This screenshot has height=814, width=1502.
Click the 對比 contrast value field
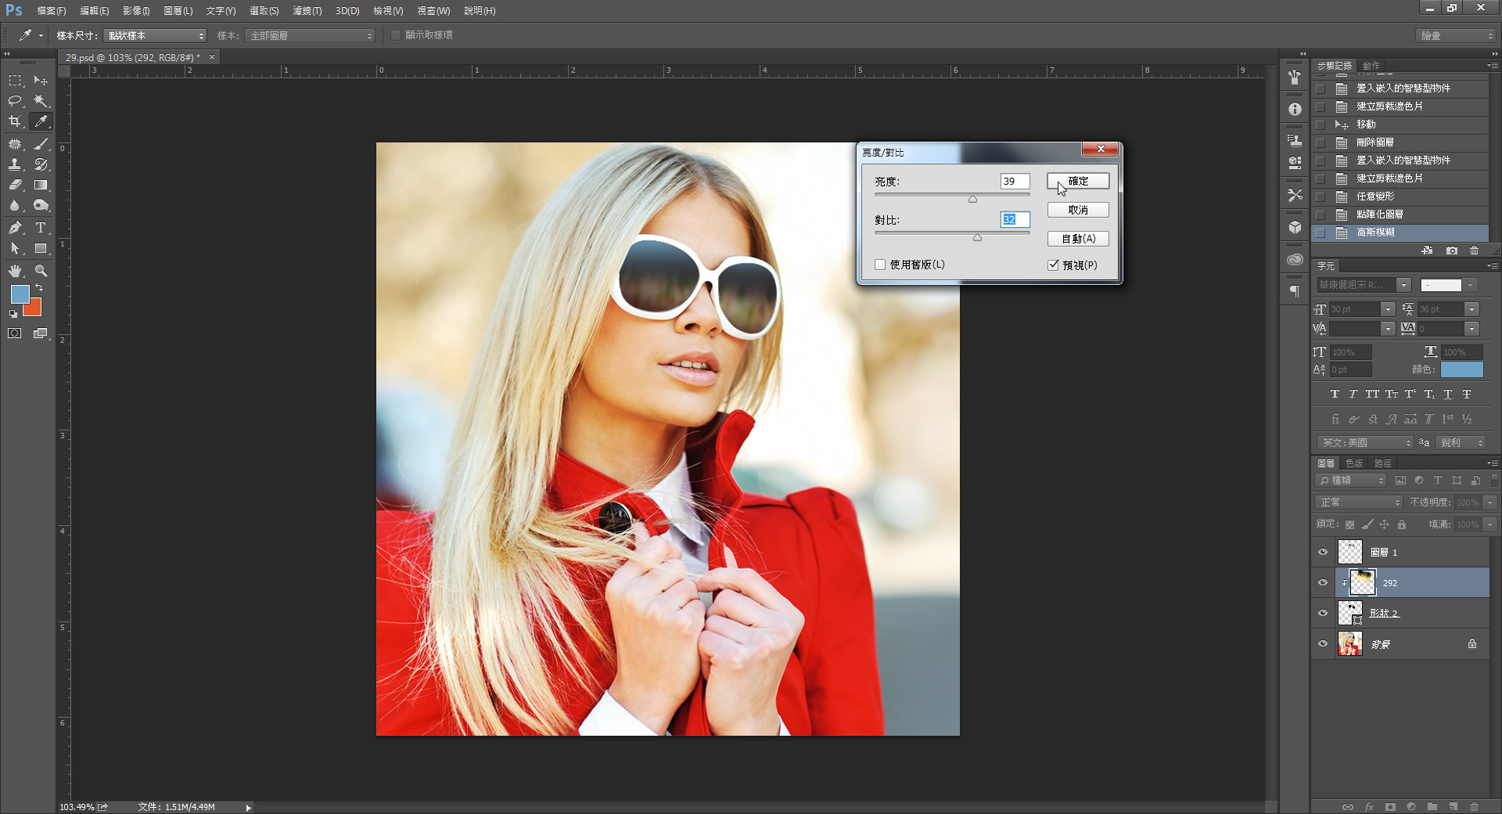click(1015, 220)
